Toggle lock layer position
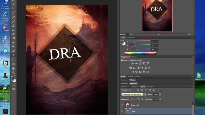This screenshot has width=205, height=115. point(139,99)
